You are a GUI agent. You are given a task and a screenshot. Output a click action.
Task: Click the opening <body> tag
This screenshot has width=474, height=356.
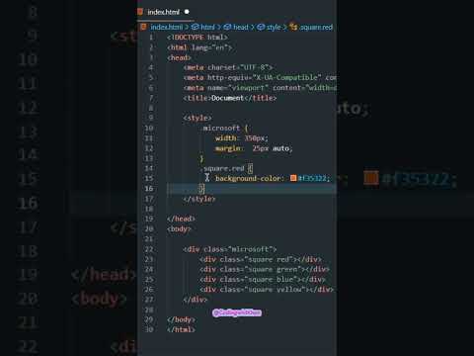coord(179,229)
